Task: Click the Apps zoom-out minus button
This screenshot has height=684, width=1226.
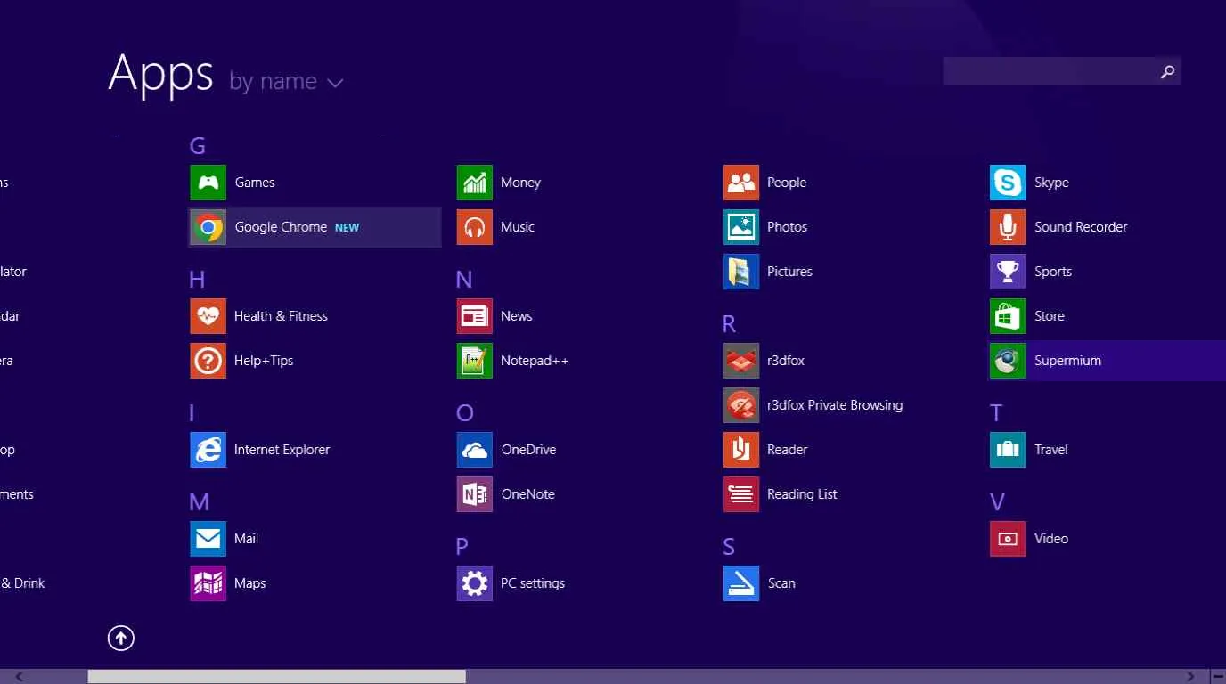Action: [1219, 677]
